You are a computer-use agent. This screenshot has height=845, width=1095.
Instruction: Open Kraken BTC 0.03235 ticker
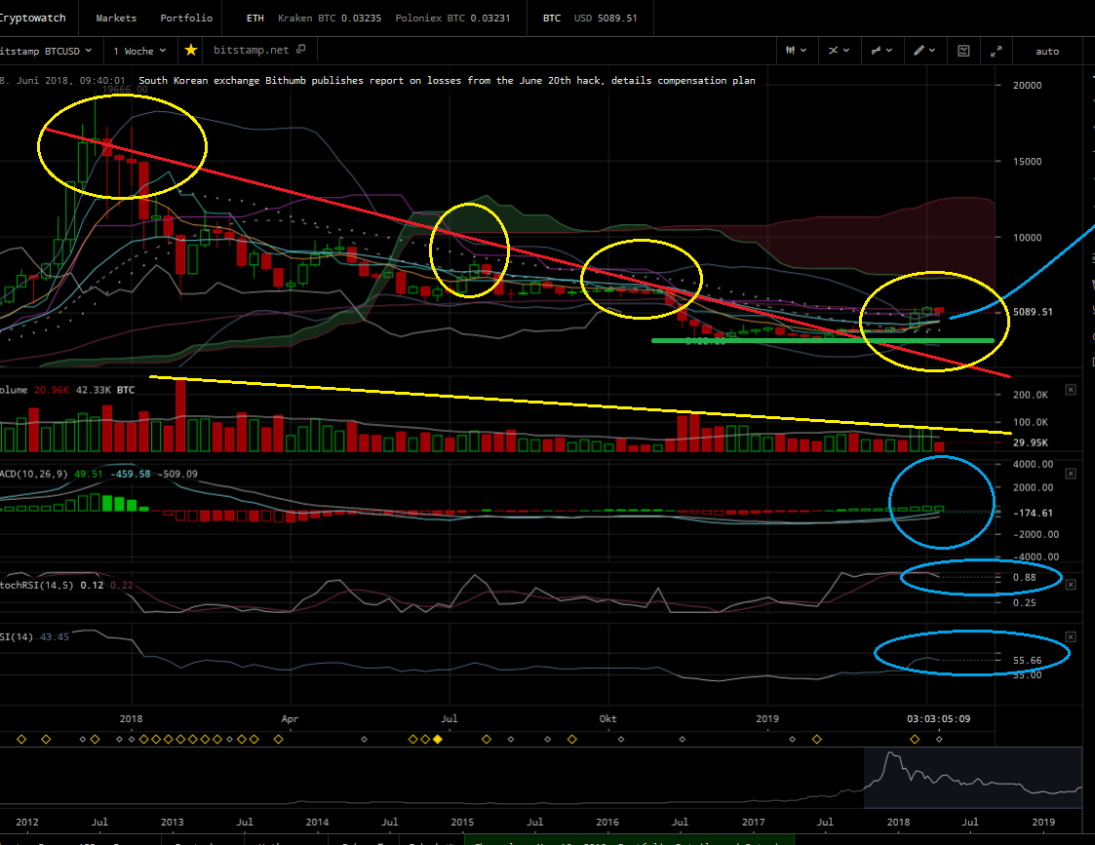pos(330,19)
